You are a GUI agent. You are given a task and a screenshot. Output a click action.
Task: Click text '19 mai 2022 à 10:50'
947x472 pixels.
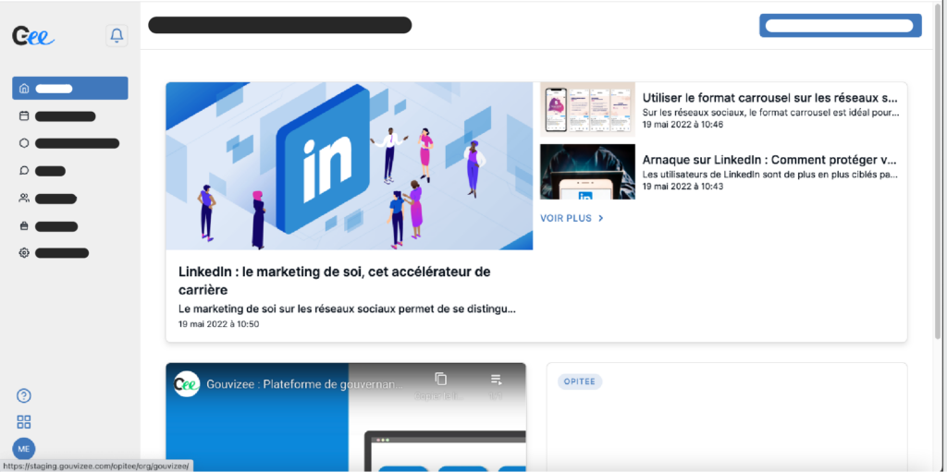click(x=218, y=324)
